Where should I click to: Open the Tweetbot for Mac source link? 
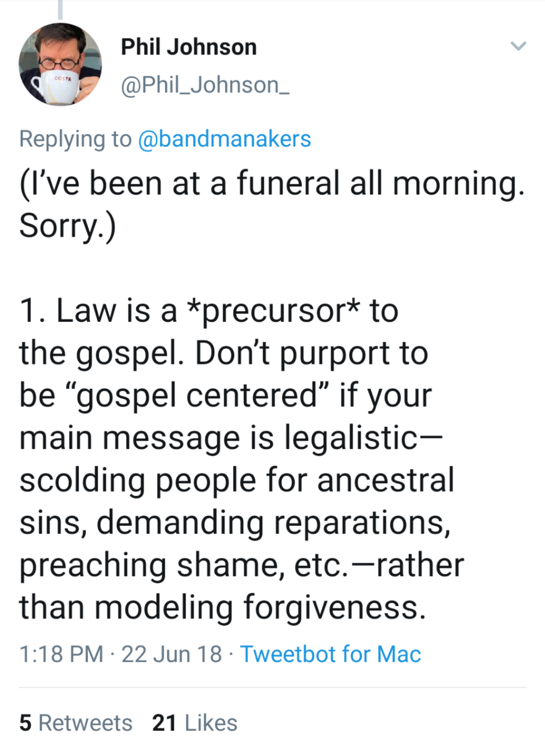[x=330, y=654]
